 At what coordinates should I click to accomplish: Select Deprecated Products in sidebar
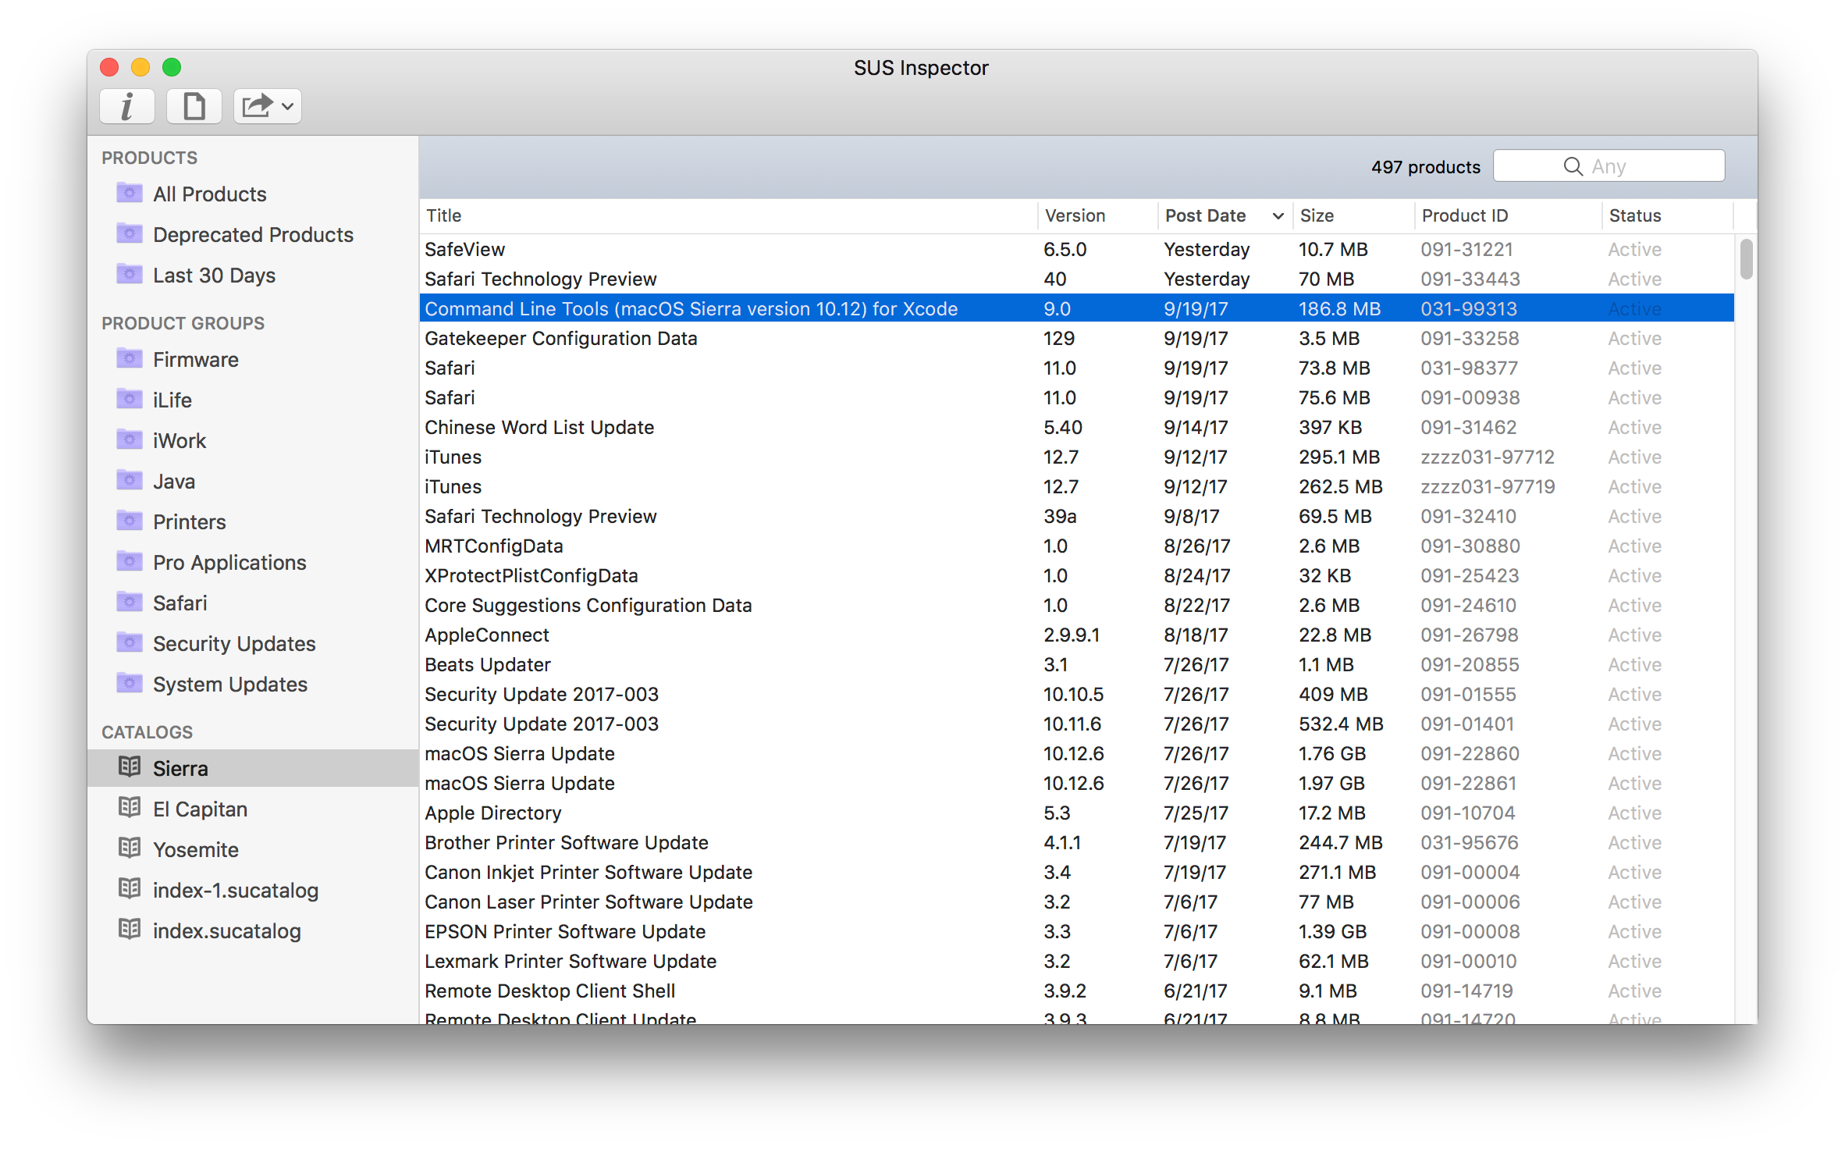253,234
